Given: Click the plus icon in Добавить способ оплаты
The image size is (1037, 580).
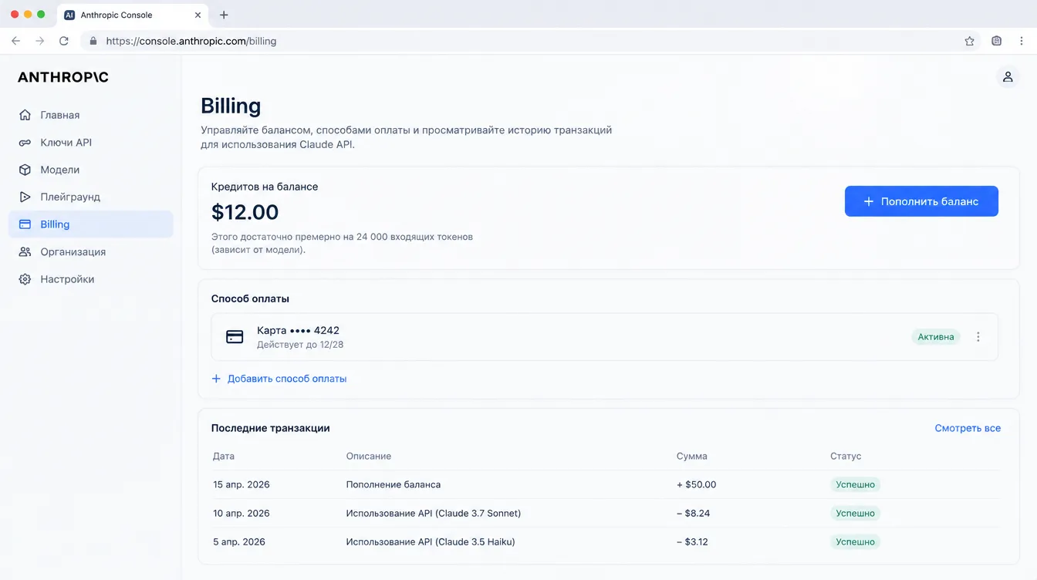Looking at the screenshot, I should pyautogui.click(x=216, y=379).
